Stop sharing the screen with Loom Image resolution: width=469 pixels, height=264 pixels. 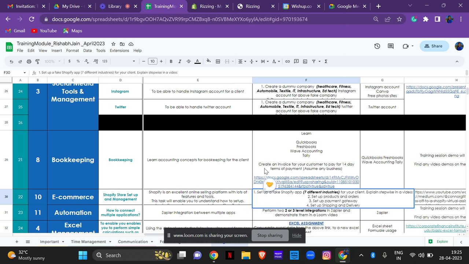(270, 235)
